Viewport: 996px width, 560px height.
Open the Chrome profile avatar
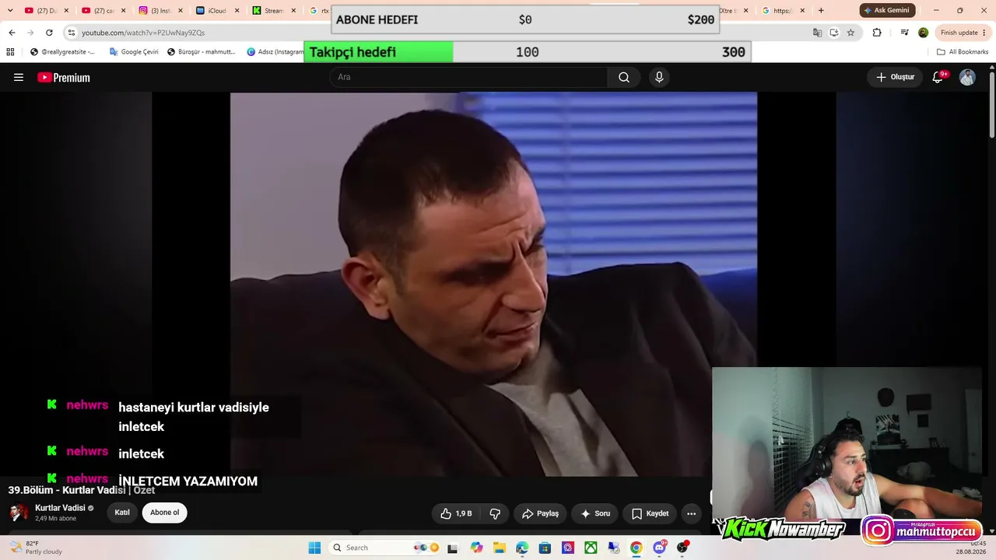[x=923, y=33]
